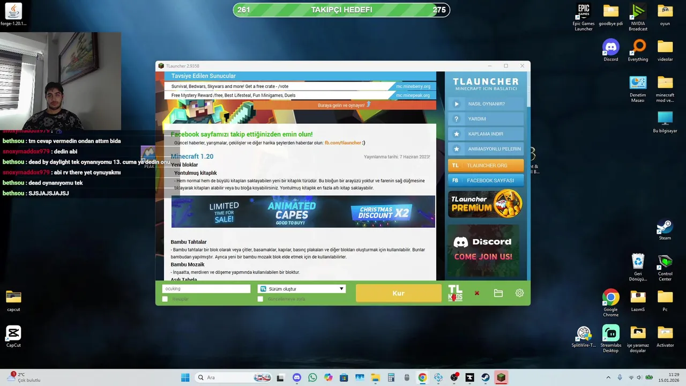Select mc.mineberry.org server address
Image resolution: width=686 pixels, height=386 pixels.
[x=413, y=86]
